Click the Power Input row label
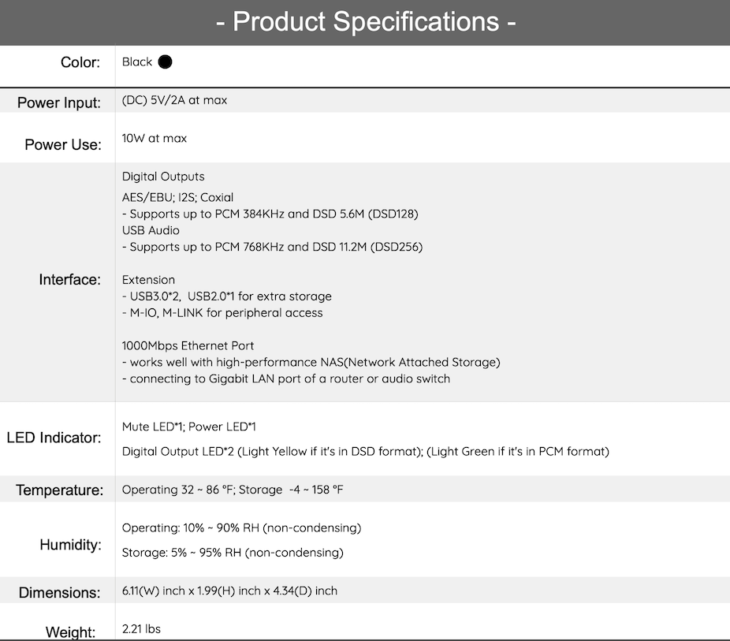This screenshot has width=730, height=641. click(59, 103)
